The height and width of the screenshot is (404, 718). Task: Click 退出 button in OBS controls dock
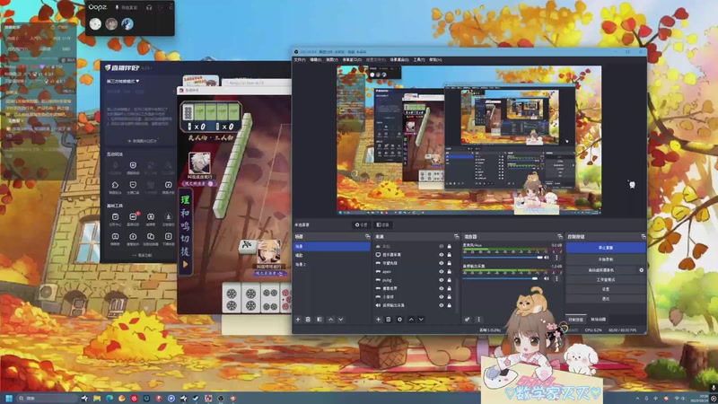click(x=606, y=299)
